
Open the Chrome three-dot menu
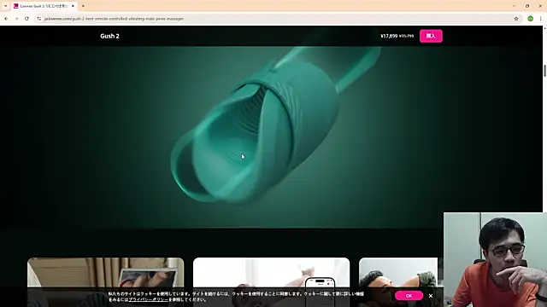coord(541,19)
